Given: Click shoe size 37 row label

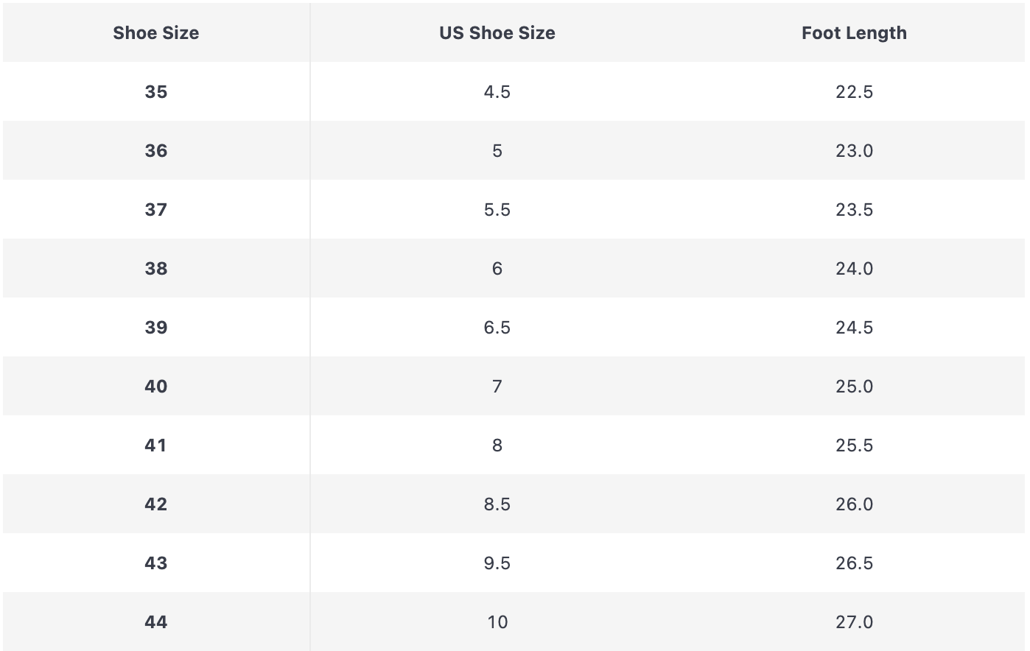Looking at the screenshot, I should (155, 210).
